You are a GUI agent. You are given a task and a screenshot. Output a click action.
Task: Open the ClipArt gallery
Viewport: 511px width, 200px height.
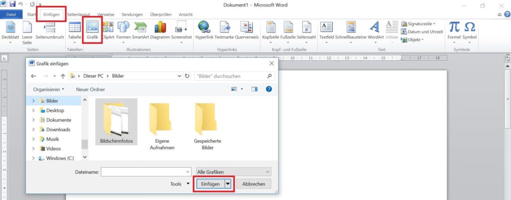tap(107, 30)
